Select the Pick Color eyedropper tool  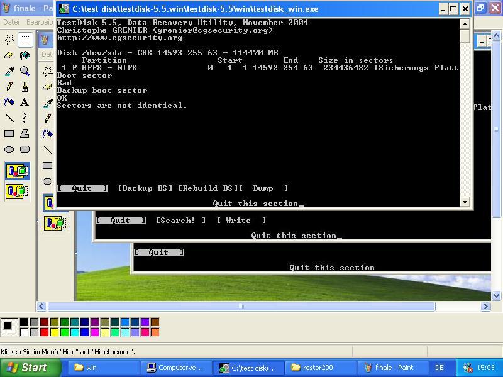(x=9, y=71)
